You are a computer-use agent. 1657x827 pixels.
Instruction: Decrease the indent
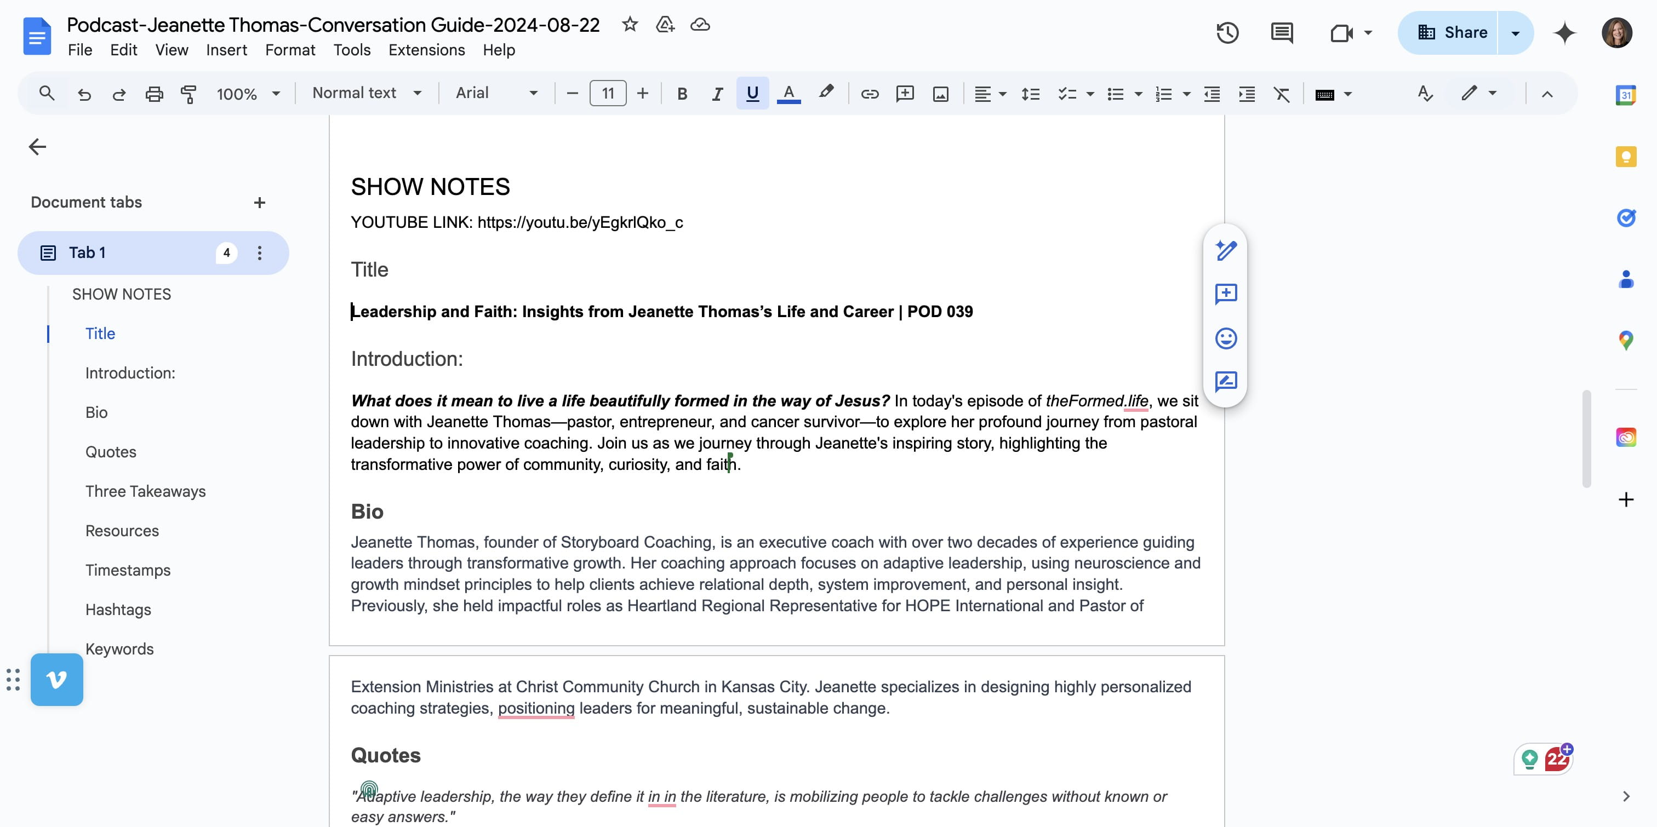[1212, 94]
